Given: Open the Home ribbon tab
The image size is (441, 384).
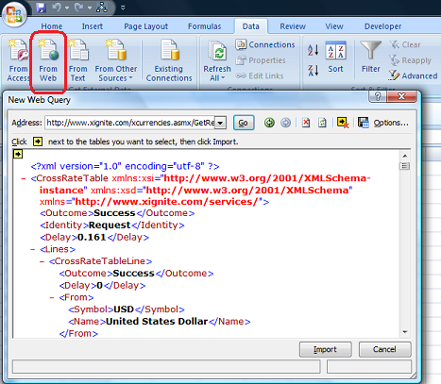Looking at the screenshot, I should click(52, 26).
